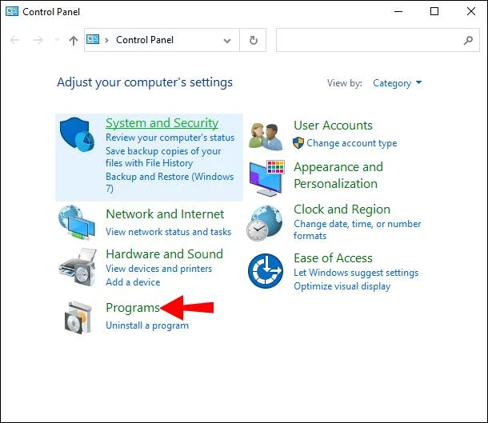Click Change account type link
This screenshot has height=423, width=488.
point(352,143)
